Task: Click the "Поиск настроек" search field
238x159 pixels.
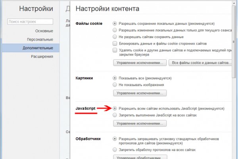Action: (30, 21)
